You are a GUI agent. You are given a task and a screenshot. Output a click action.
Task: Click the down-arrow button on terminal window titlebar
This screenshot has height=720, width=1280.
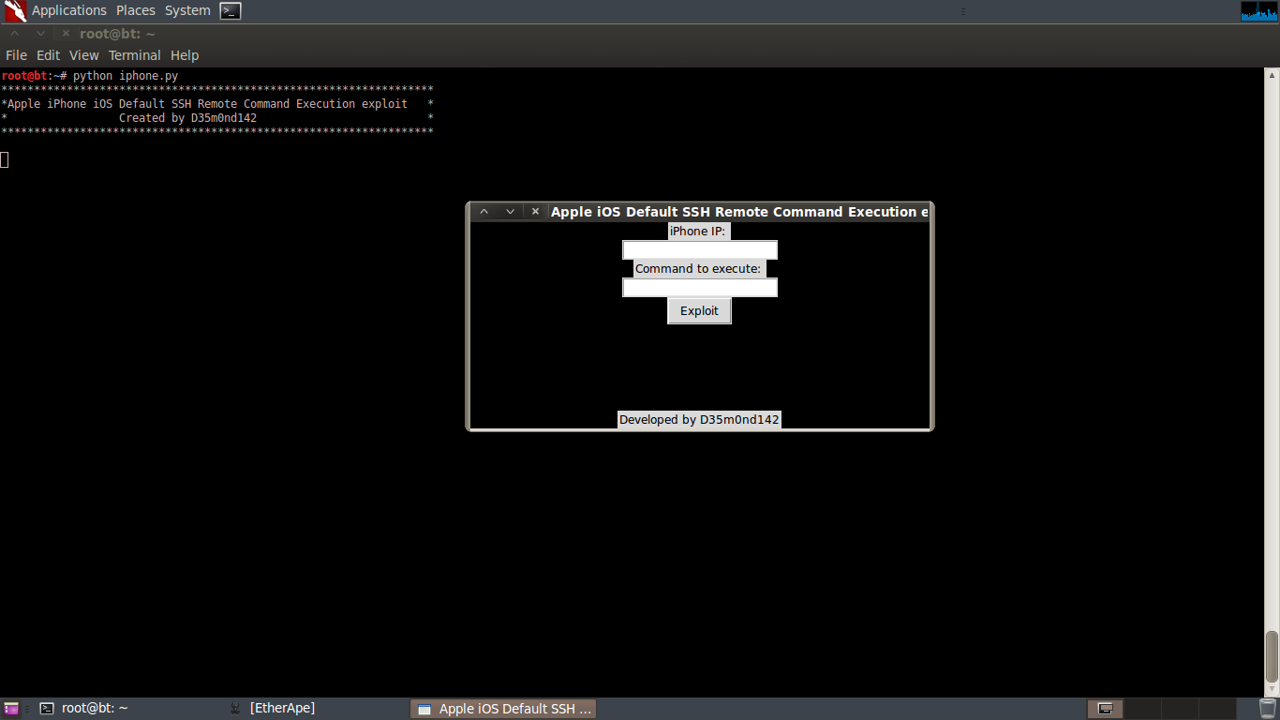[40, 34]
